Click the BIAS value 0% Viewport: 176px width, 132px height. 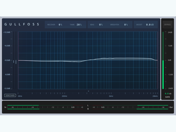point(101,25)
